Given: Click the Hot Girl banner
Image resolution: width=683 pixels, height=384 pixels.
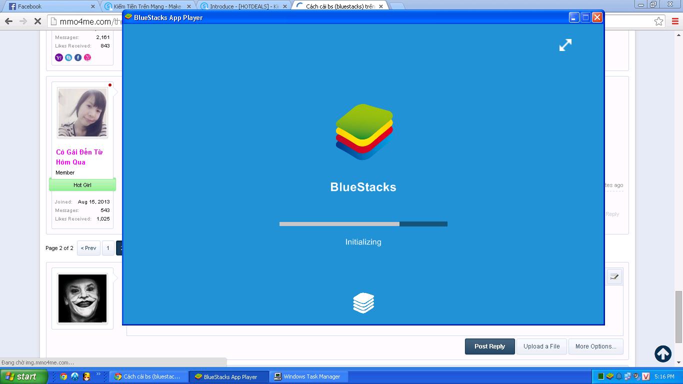Looking at the screenshot, I should (x=82, y=185).
